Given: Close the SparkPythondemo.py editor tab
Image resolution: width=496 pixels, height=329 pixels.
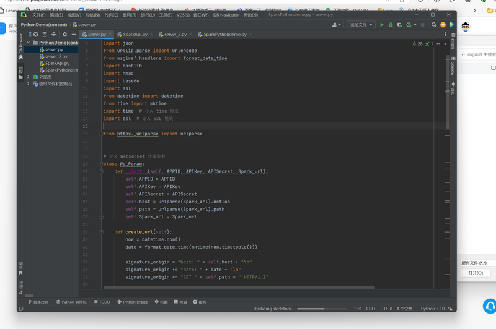Looking at the screenshot, I should coord(250,35).
